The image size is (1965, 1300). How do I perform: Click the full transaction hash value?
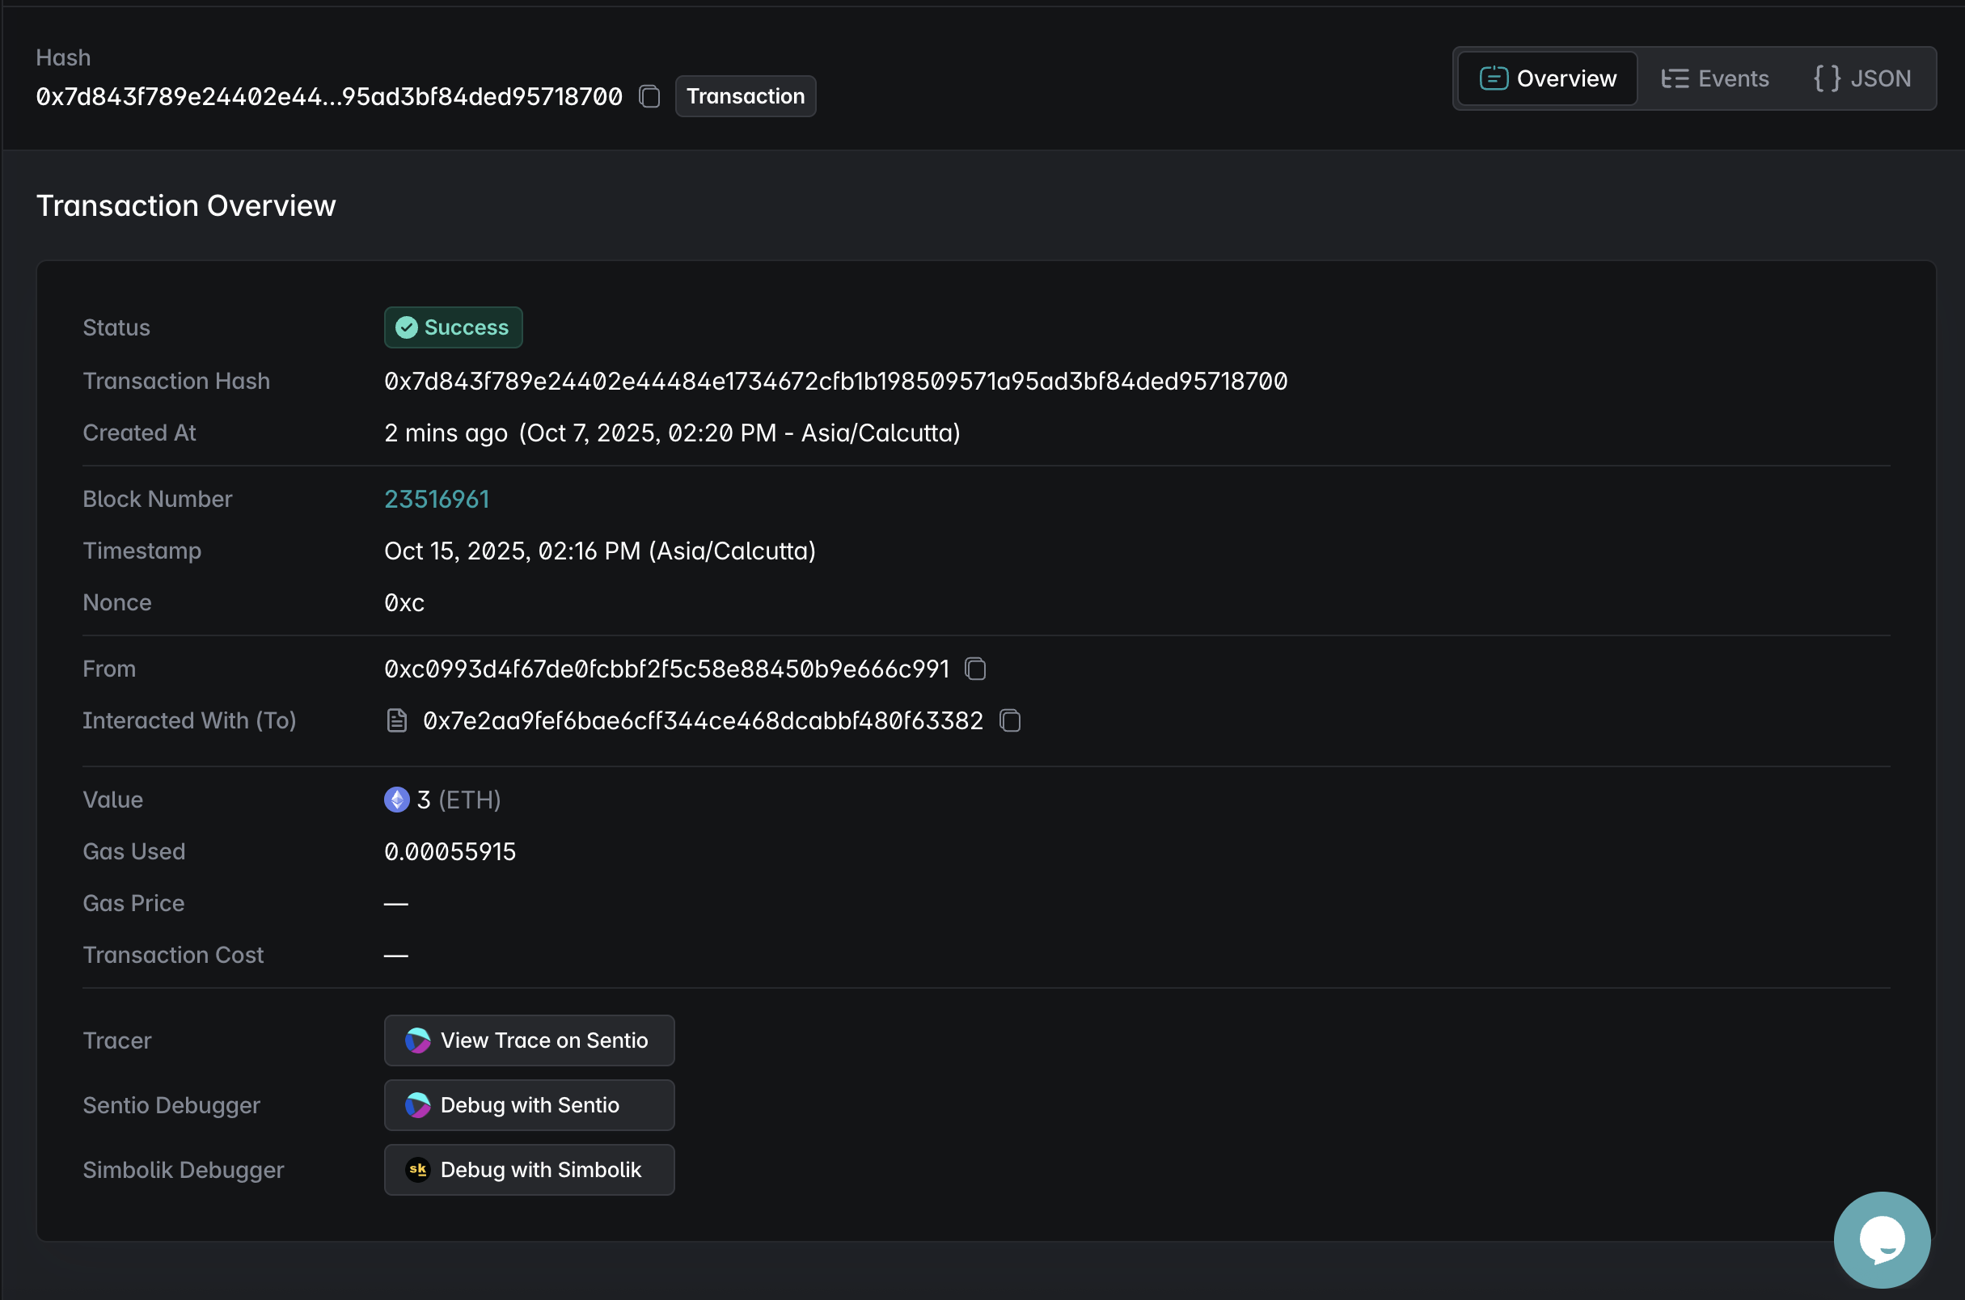point(835,382)
